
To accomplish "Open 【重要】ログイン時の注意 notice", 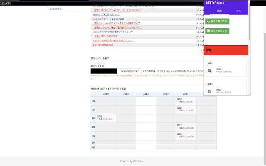I will [105, 36].
